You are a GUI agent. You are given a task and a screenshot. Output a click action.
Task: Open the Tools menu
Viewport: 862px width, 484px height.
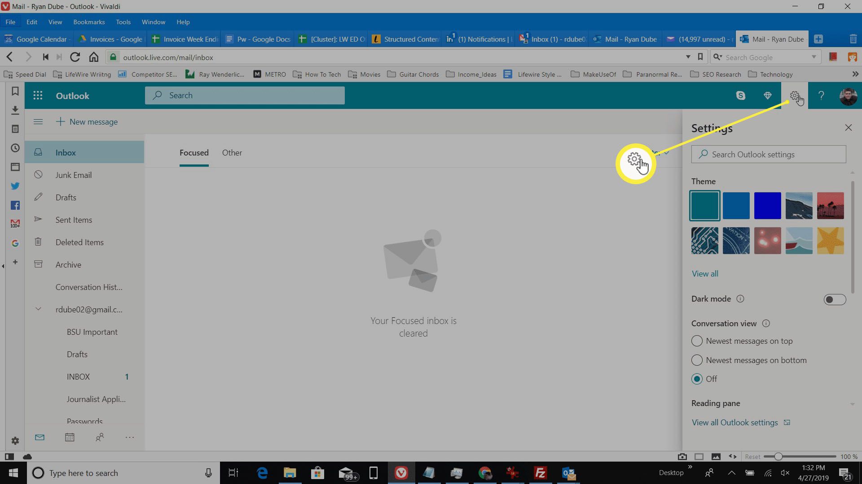click(x=123, y=22)
